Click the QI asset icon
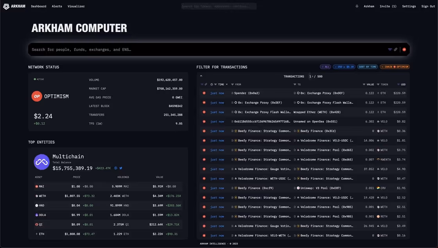Image resolution: width=438 pixels, height=248 pixels. (x=37, y=224)
